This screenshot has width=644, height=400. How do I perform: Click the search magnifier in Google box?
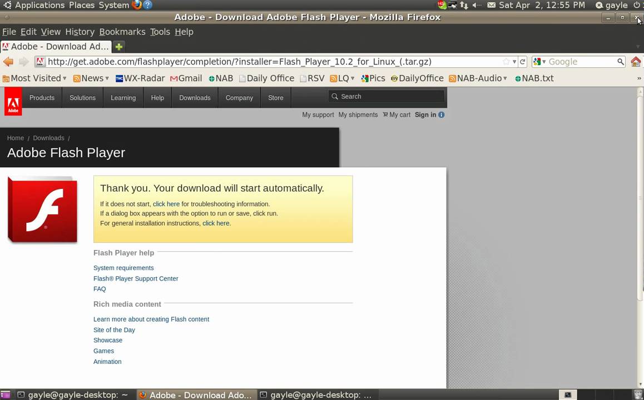(621, 62)
